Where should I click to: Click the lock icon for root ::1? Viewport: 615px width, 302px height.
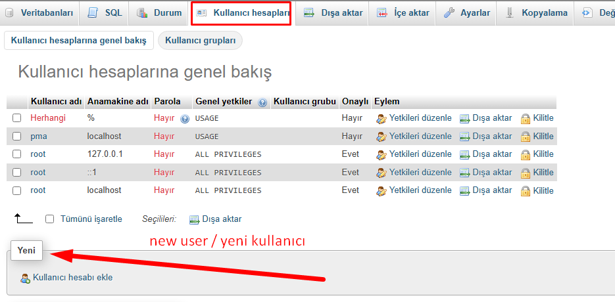point(526,173)
